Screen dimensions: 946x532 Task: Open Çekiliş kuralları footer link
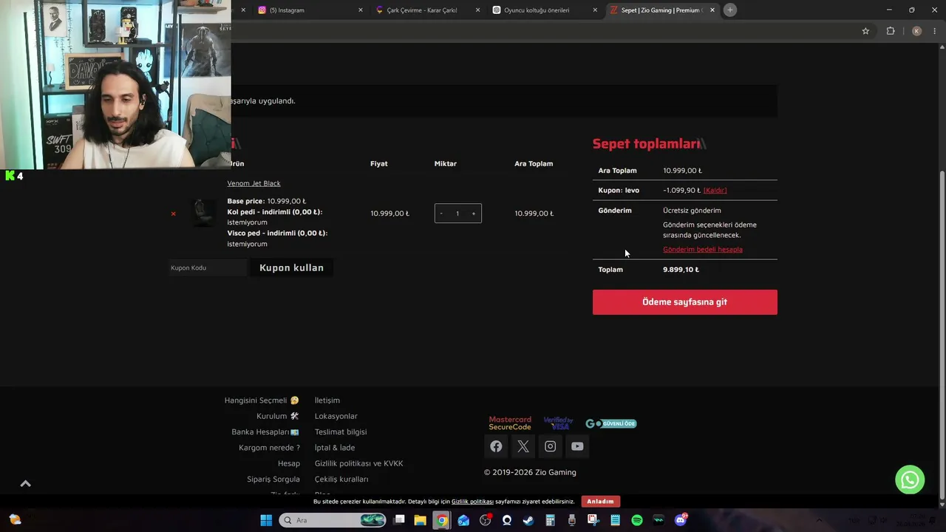click(341, 480)
